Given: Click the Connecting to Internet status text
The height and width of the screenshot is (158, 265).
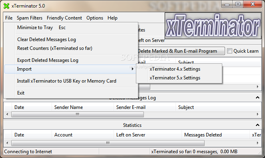Looking at the screenshot, I should click(x=28, y=152).
